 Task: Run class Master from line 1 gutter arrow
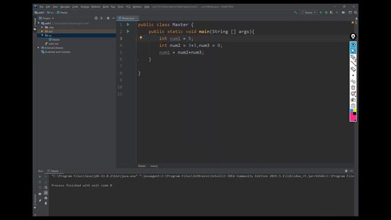pos(128,24)
